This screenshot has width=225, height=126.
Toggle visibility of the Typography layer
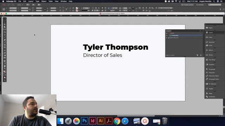click(x=167, y=35)
